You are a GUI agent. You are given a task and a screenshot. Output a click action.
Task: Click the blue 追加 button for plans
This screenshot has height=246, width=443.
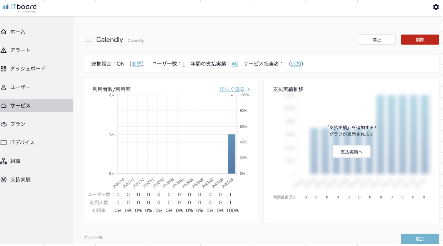click(x=420, y=239)
